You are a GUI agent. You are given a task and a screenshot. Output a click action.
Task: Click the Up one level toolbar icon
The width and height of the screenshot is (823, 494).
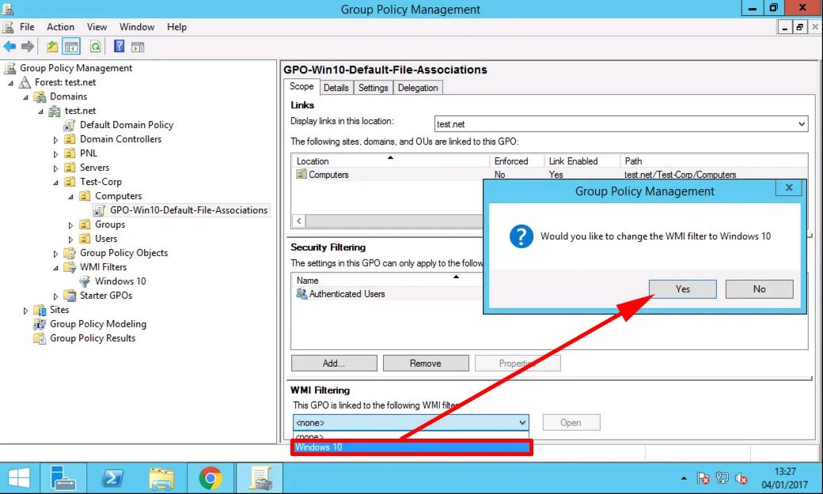tap(52, 47)
